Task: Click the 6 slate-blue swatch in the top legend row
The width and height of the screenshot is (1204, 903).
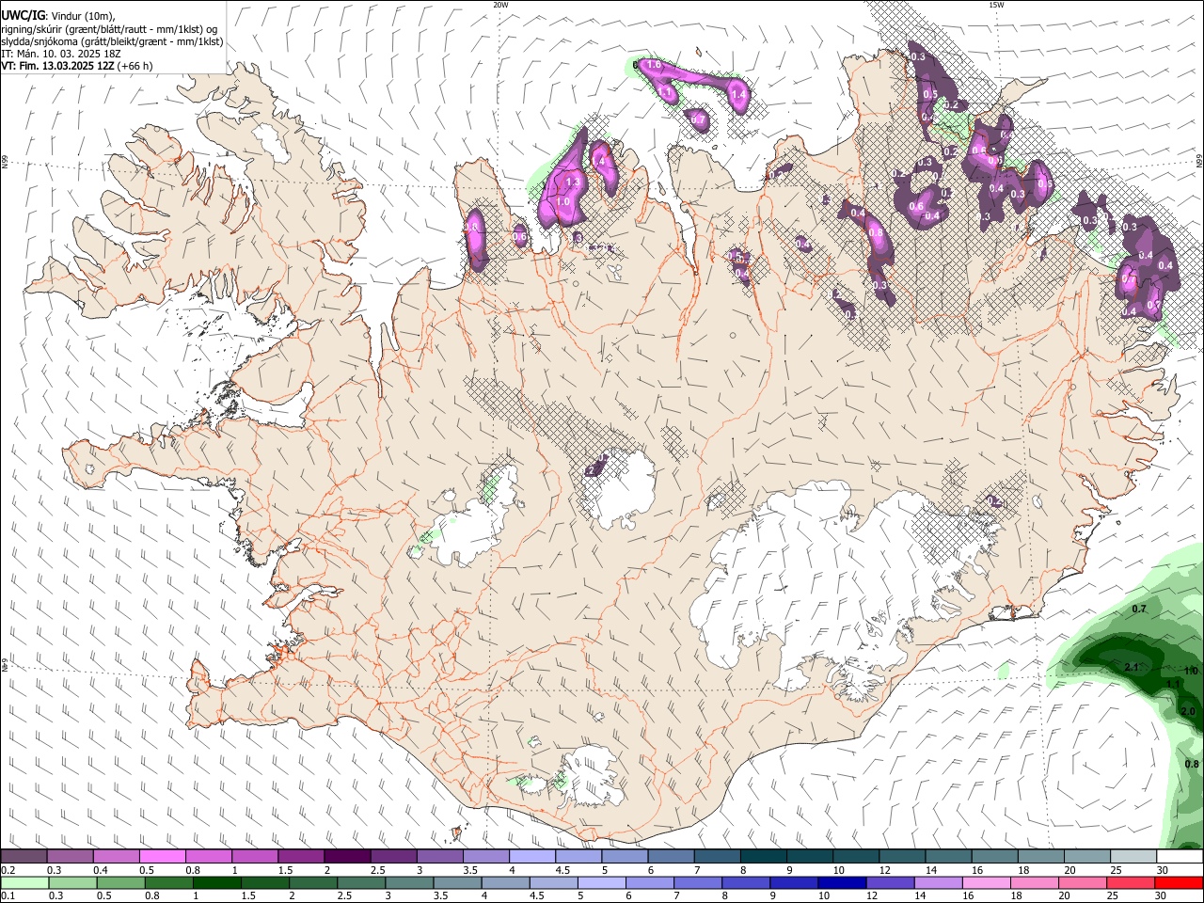Action: click(x=672, y=857)
